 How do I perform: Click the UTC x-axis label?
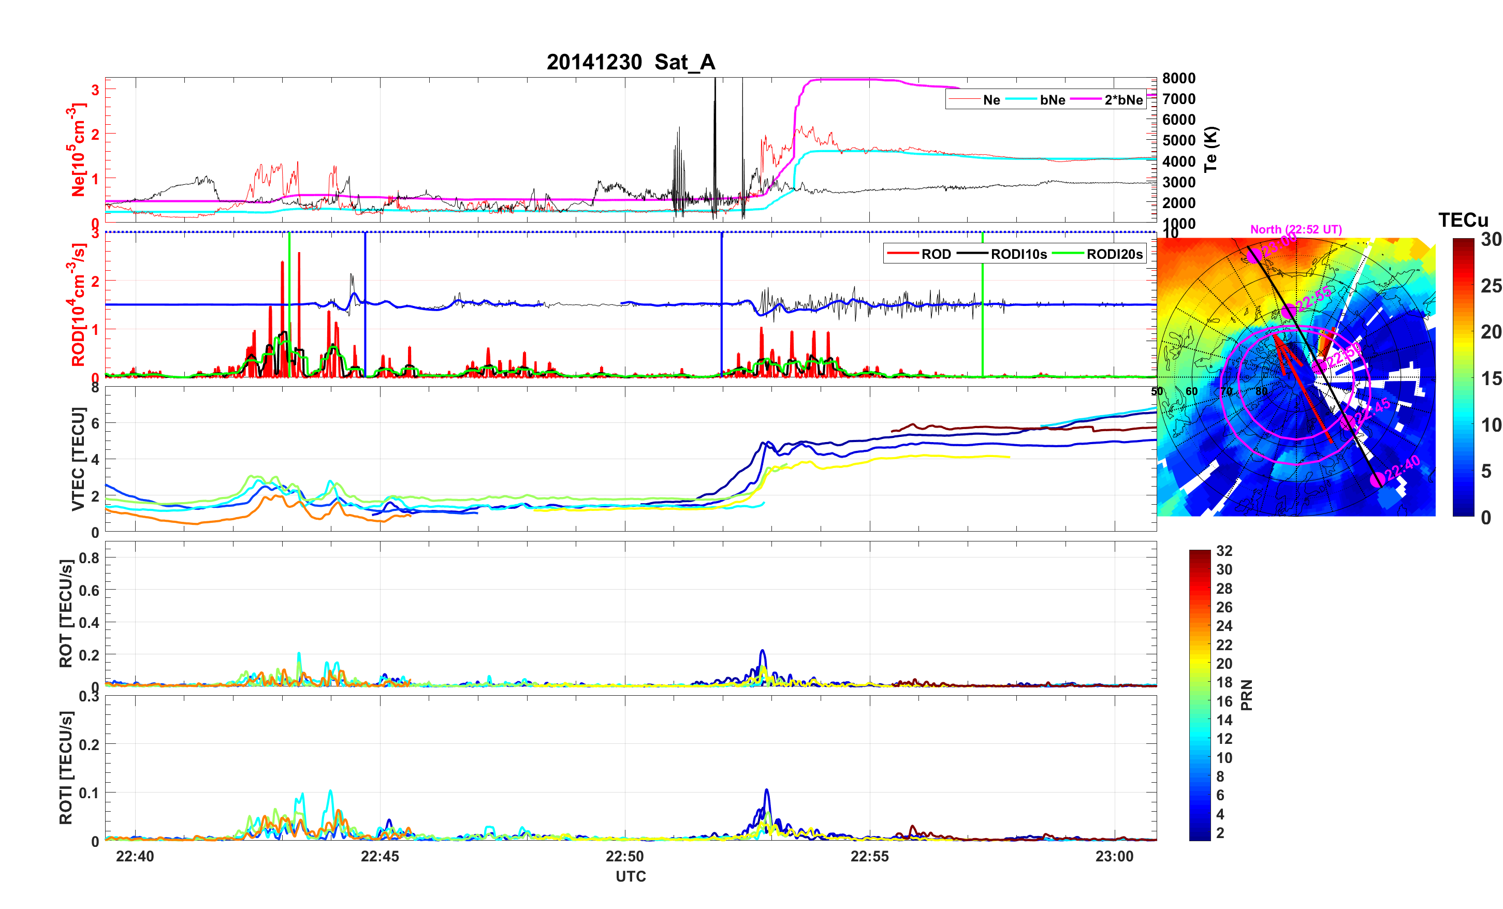pyautogui.click(x=630, y=876)
